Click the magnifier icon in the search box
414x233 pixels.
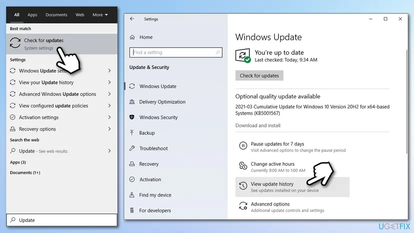12,220
